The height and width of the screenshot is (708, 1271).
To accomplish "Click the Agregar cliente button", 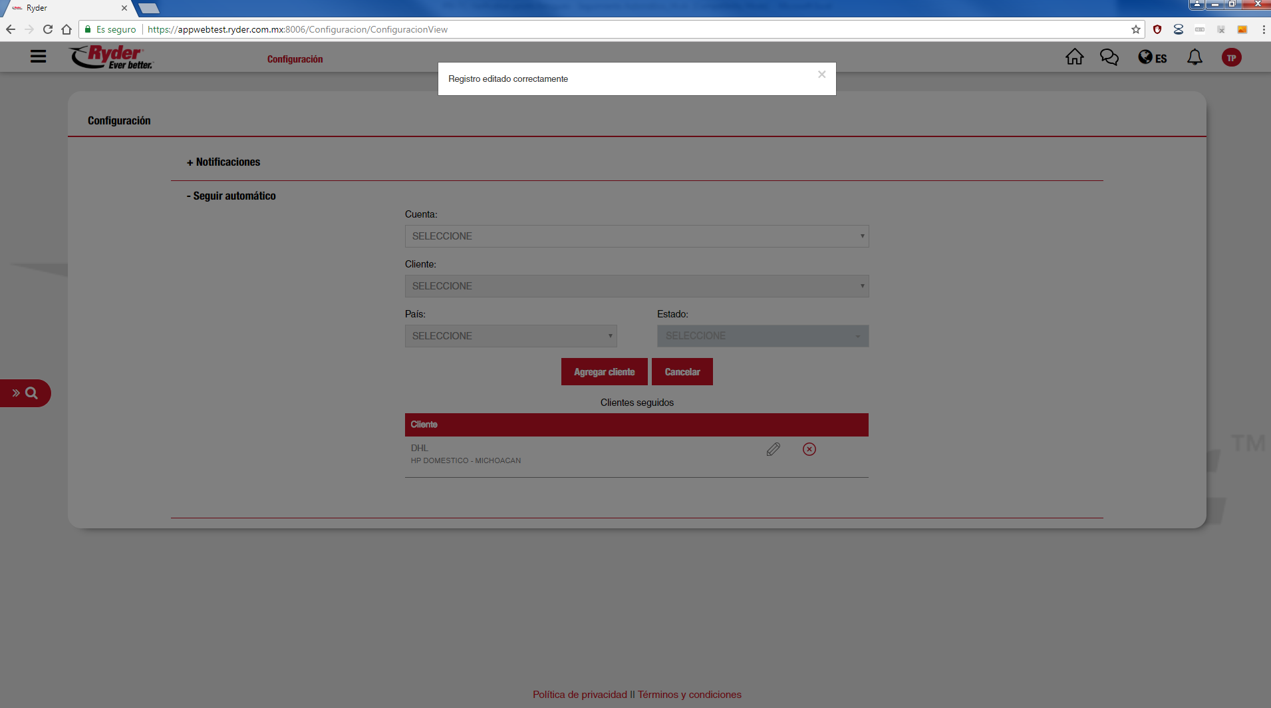I will pos(604,372).
